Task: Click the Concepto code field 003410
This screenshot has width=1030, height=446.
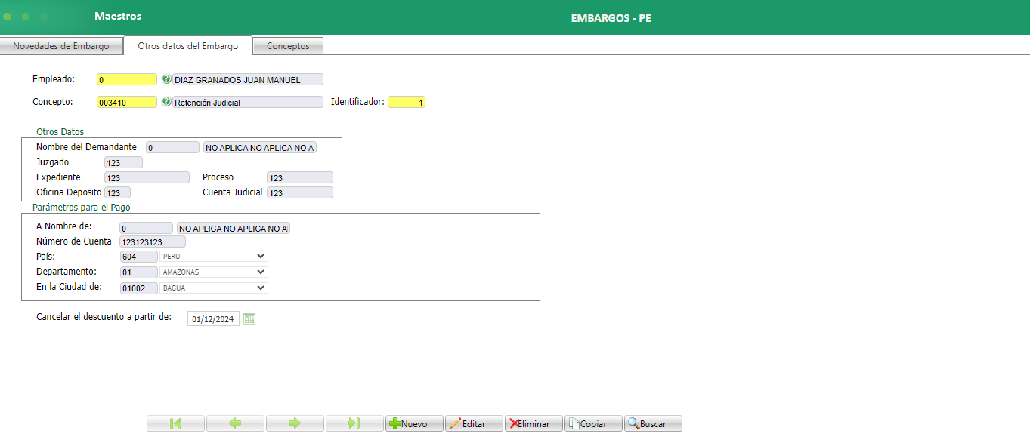Action: pyautogui.click(x=127, y=102)
